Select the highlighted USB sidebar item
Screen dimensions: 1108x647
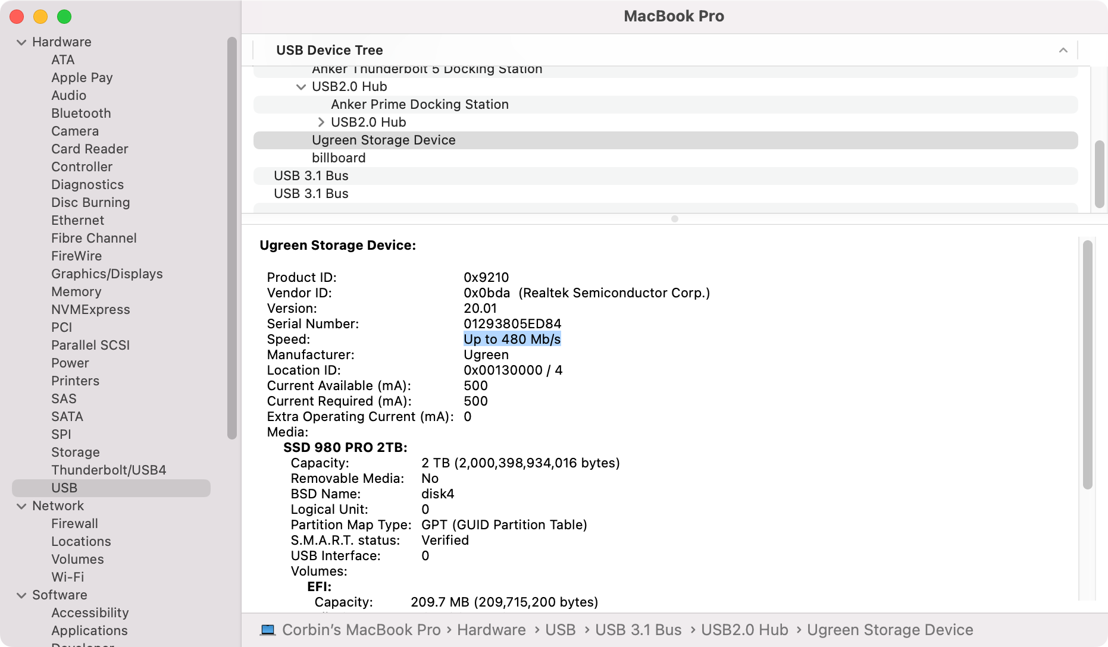coord(111,488)
